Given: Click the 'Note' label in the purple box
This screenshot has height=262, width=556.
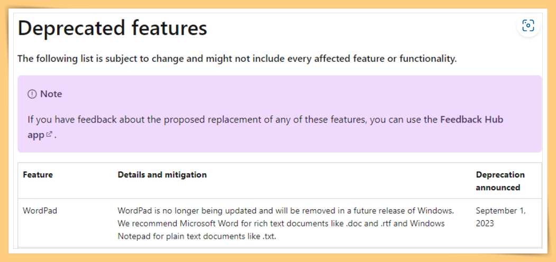Looking at the screenshot, I should pyautogui.click(x=51, y=94).
